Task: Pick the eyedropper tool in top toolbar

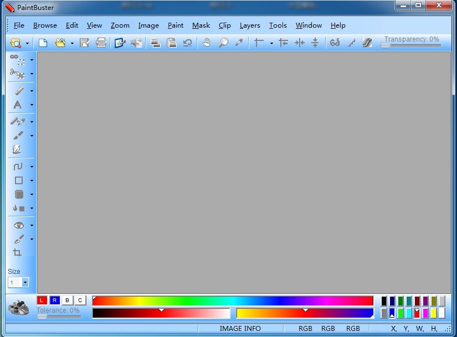Action: pos(239,43)
